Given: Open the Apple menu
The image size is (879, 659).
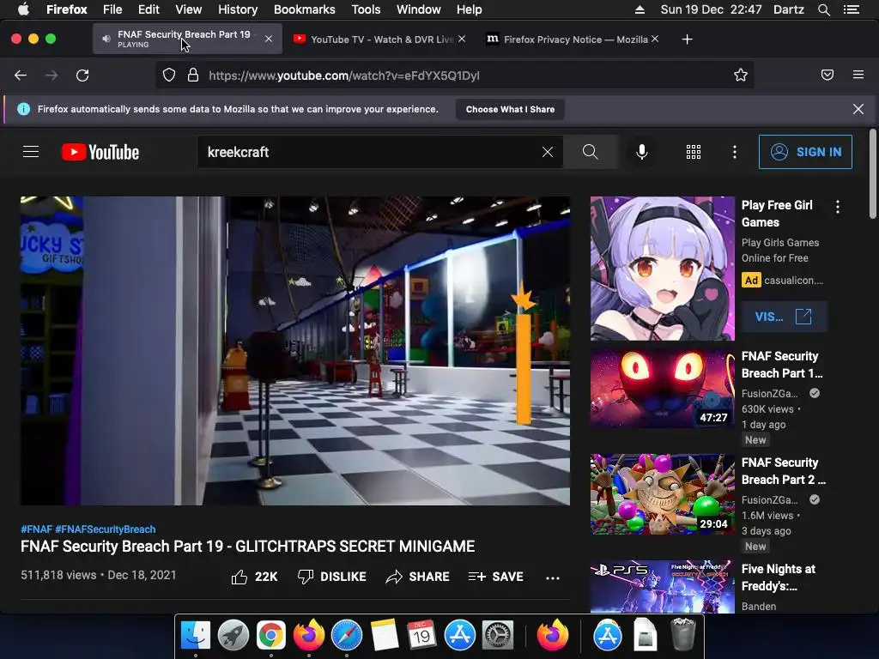Looking at the screenshot, I should point(23,9).
